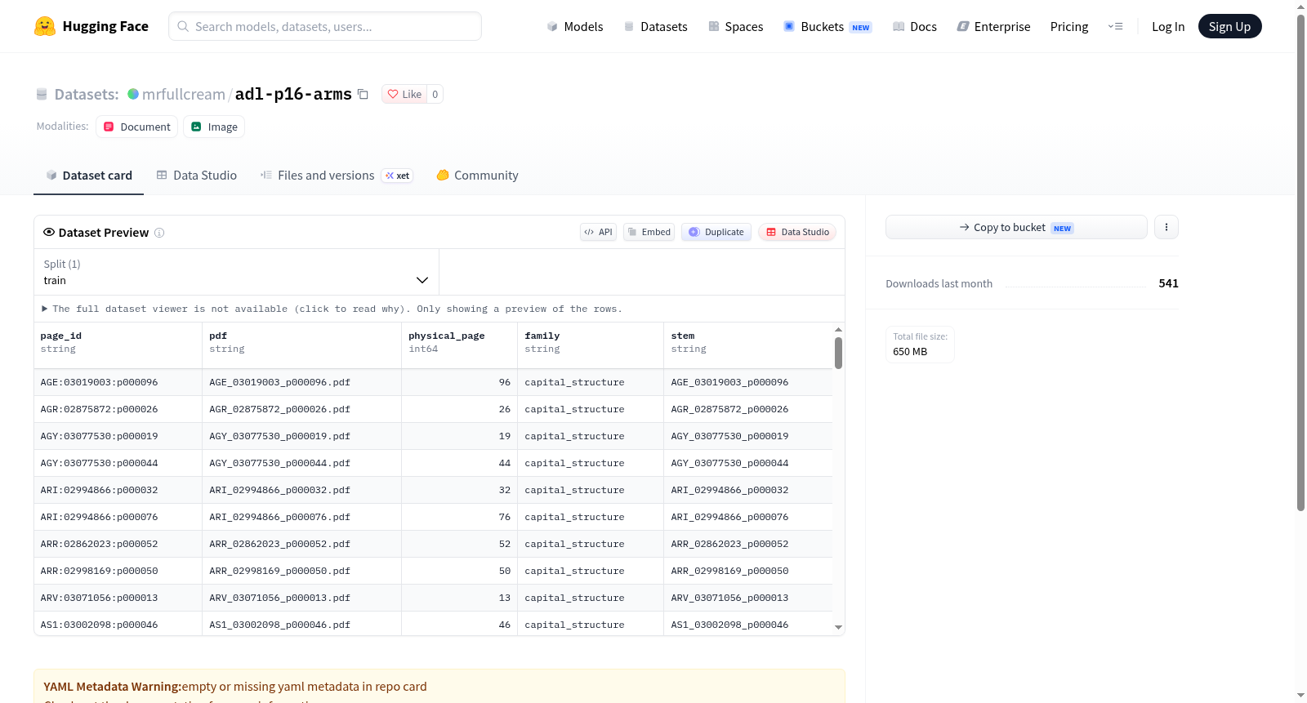Switch to the Data Studio tab
The height and width of the screenshot is (703, 1307).
(x=197, y=175)
